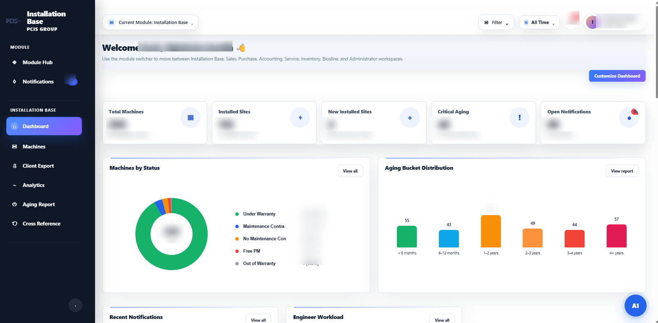Open Cross Reference page
Screen dimensions: 658x323
click(44, 224)
